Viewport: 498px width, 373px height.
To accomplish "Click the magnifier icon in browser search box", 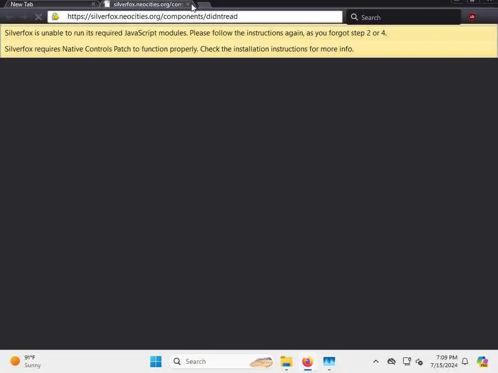I will [x=354, y=17].
